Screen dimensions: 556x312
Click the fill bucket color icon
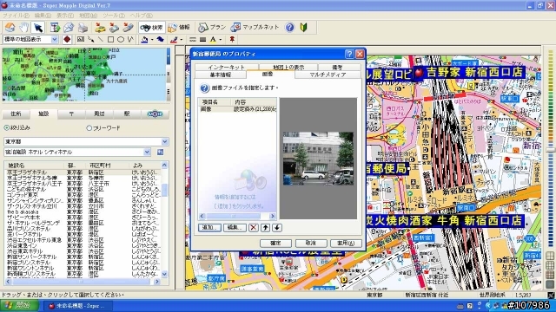tap(144, 39)
